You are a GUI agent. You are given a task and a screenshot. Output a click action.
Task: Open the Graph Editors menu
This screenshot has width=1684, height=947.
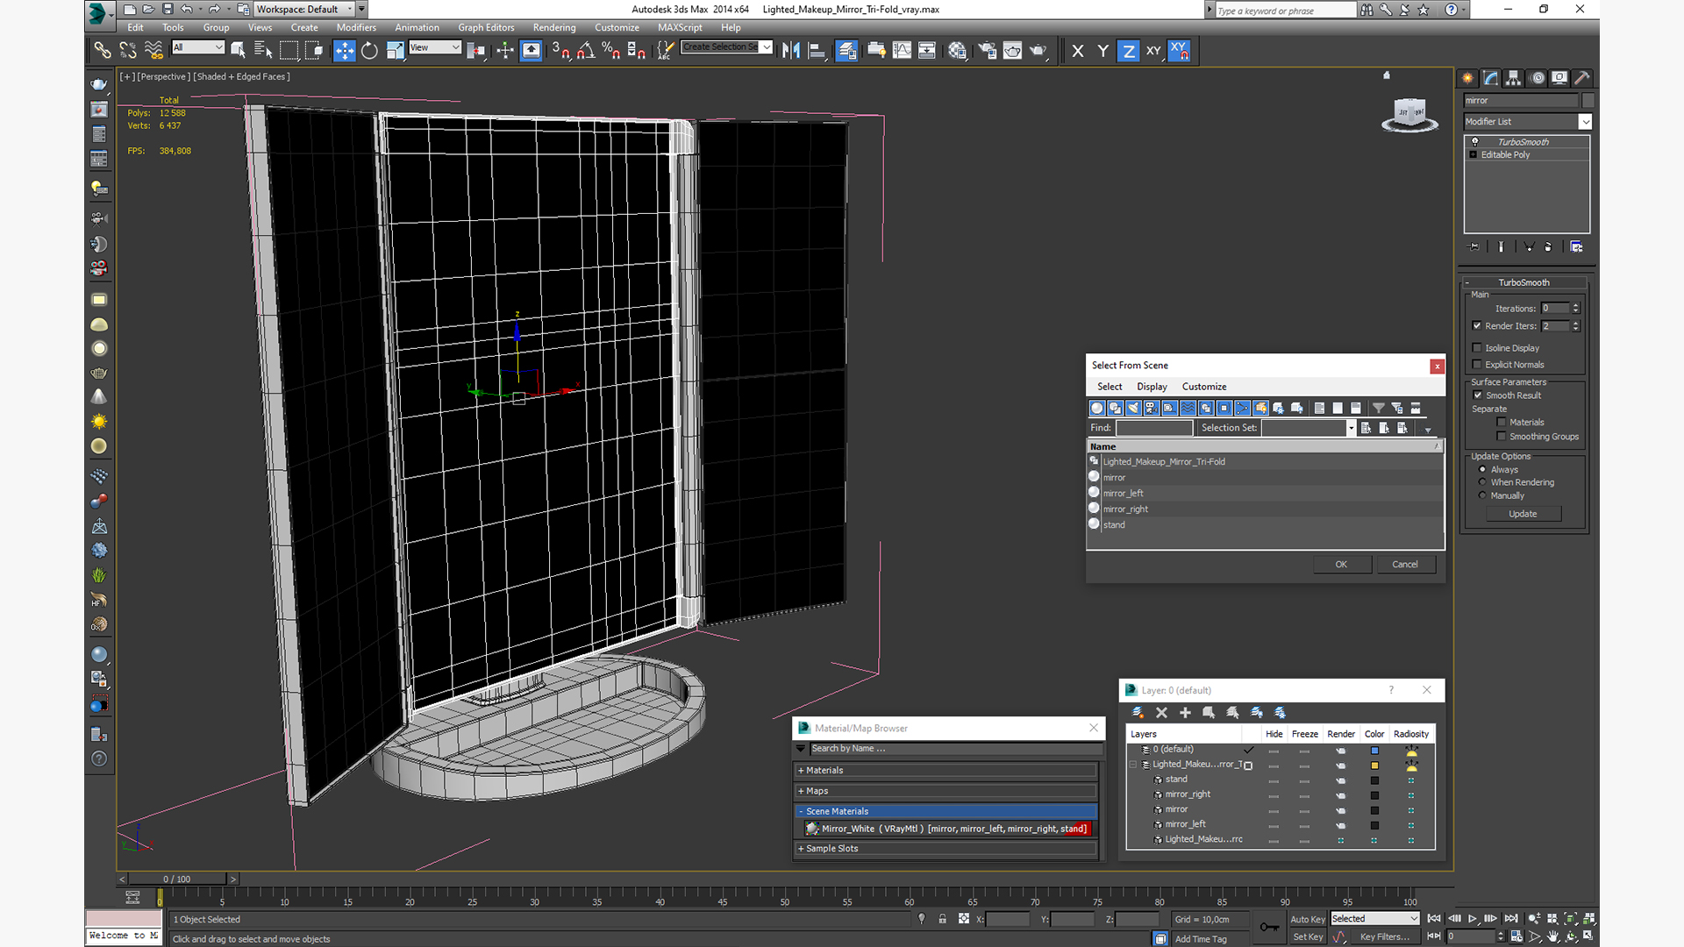tap(486, 27)
